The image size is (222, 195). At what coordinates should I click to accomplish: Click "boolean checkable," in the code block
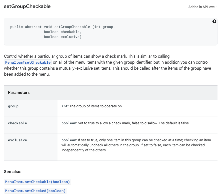pos(62,32)
